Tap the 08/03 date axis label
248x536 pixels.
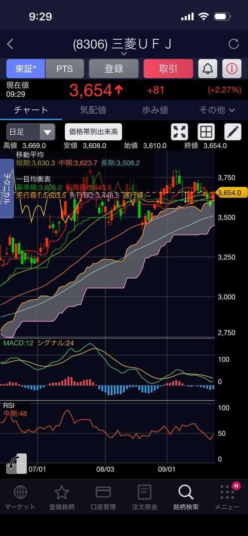(105, 470)
